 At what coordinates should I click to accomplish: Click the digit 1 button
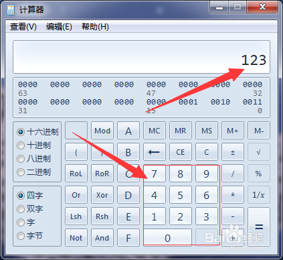pos(155,216)
